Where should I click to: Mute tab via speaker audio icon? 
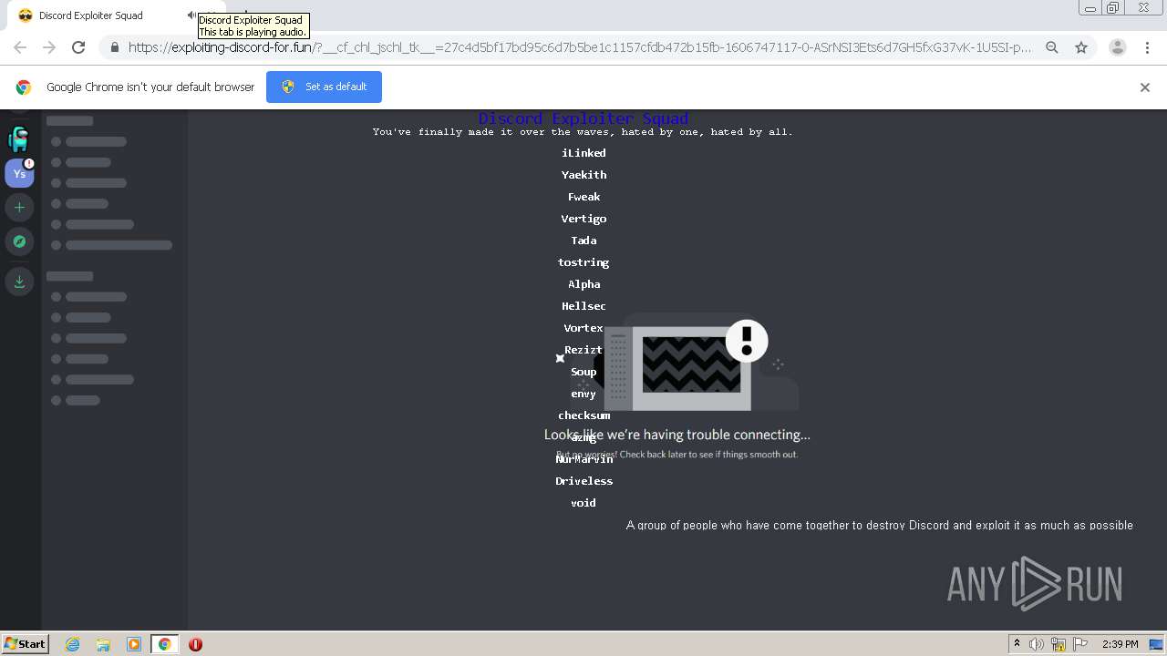191,15
